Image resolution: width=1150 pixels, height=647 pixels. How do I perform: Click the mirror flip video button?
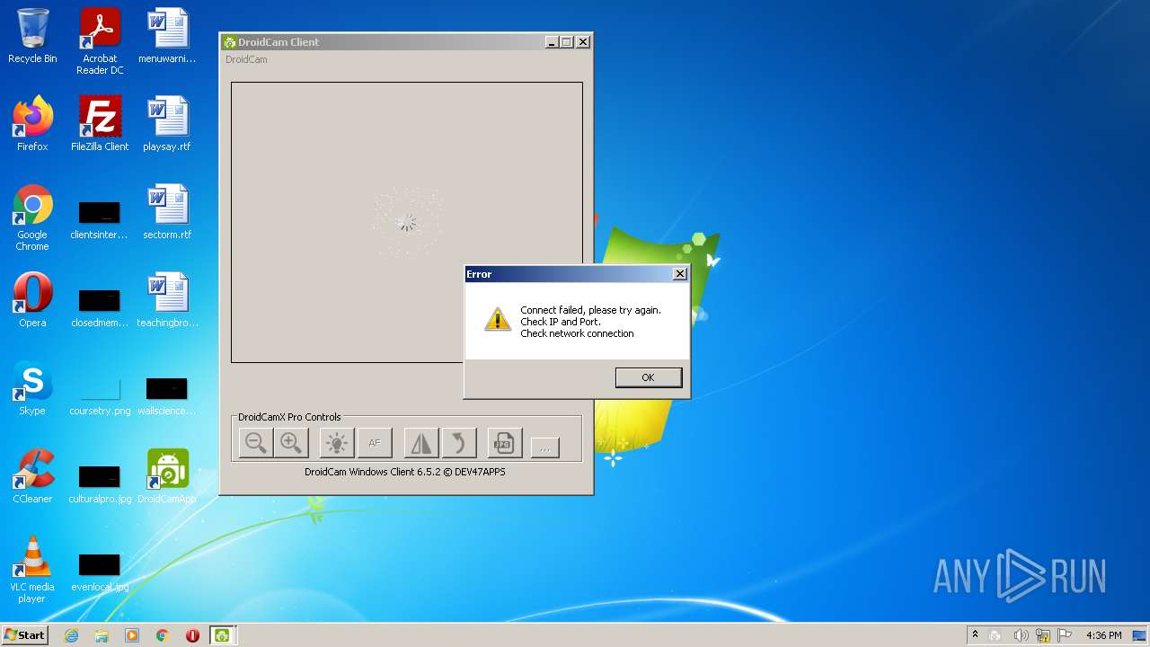pyautogui.click(x=421, y=443)
